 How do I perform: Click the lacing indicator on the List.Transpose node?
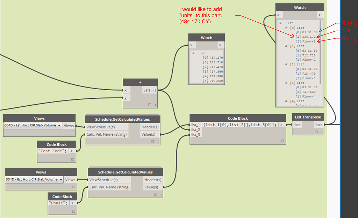pyautogui.click(x=322, y=132)
